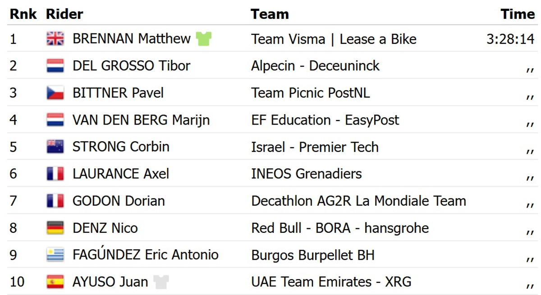Click the Dutch flag beside Del Grosso
The image size is (541, 295).
(55, 66)
